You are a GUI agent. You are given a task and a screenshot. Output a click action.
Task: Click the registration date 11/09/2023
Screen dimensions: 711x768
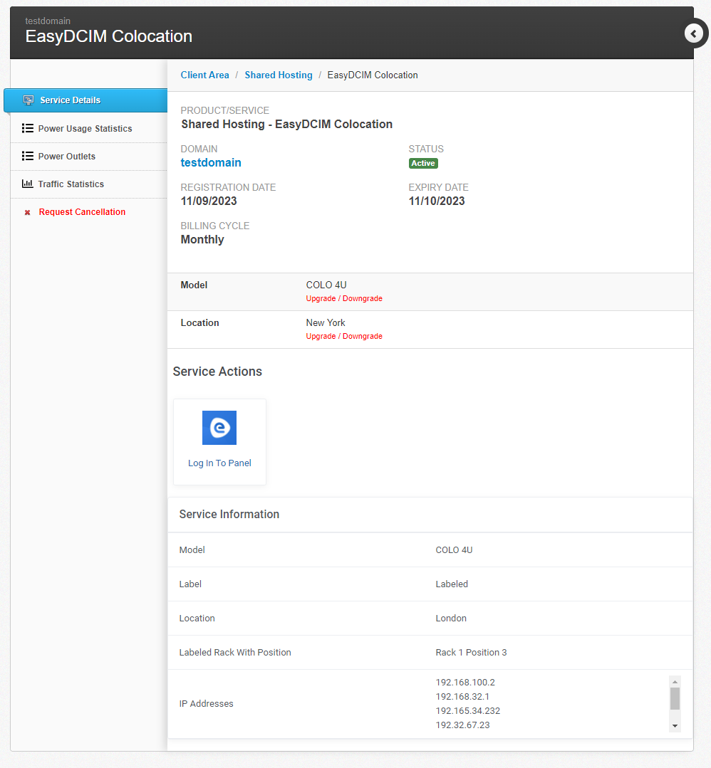209,201
